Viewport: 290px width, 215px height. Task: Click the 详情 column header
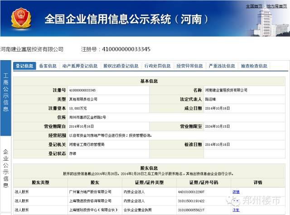[x=258, y=183]
